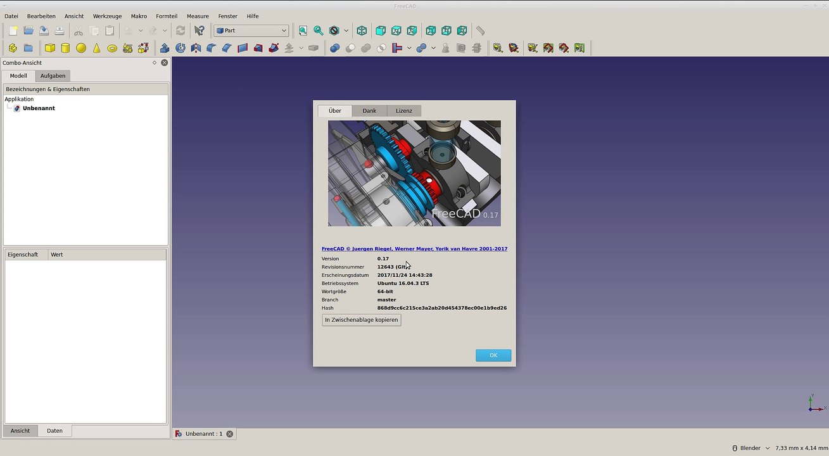Switch to the Aufgaben tab
This screenshot has width=829, height=456.
(53, 76)
